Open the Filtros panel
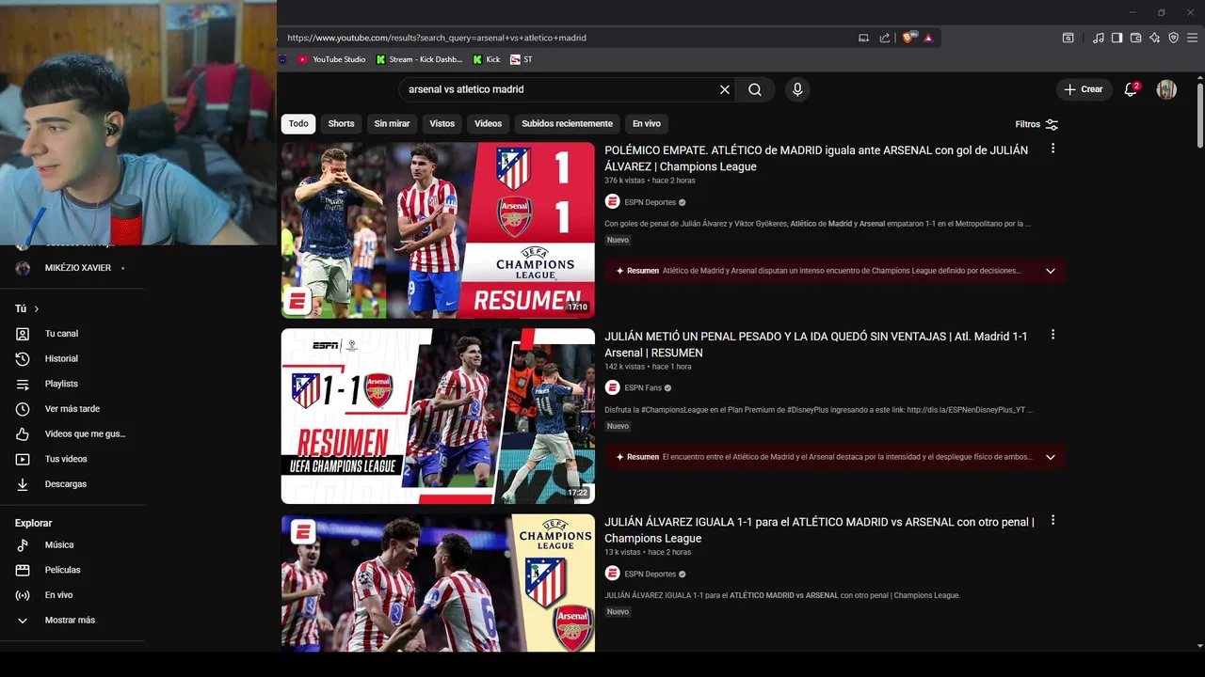The width and height of the screenshot is (1205, 677). [1036, 124]
